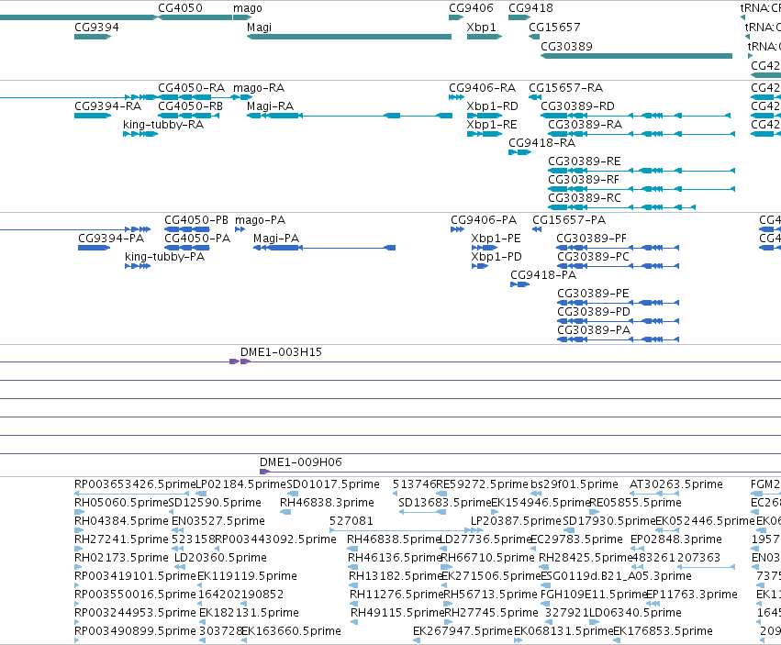This screenshot has width=781, height=645.
Task: Click protein CG9394-PA label
Action: (x=111, y=239)
